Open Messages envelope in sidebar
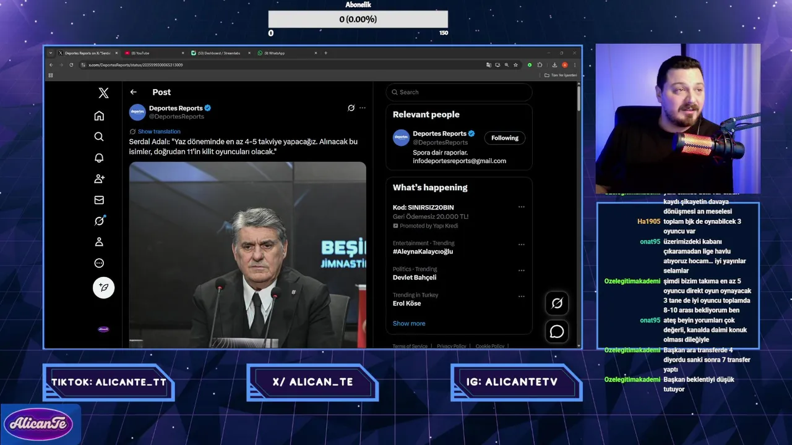The height and width of the screenshot is (445, 792). (99, 200)
